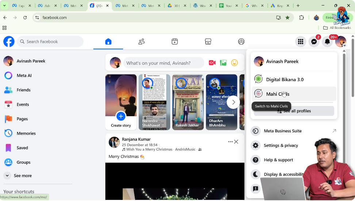Viewport: 355px width, 201px height.
Task: Open the Menu grid icon
Action: (301, 42)
